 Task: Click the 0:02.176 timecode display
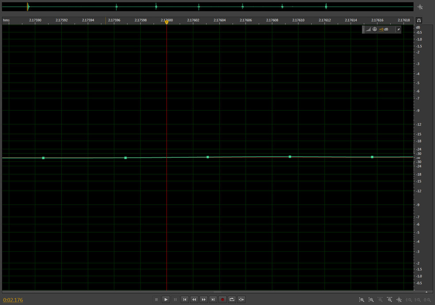click(13, 300)
